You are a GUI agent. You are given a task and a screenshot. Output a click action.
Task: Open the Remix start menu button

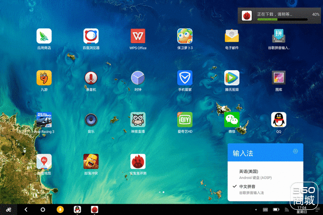point(9,210)
